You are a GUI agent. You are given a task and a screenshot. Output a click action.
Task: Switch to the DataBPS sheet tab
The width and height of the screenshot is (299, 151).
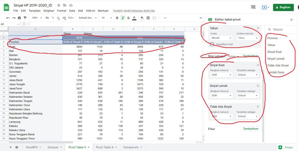point(34,147)
